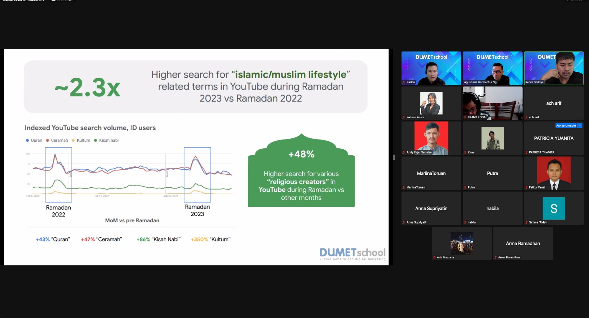This screenshot has height=318, width=589.
Task: Click the muted mic icon beside Raden's name
Action: [x=404, y=82]
